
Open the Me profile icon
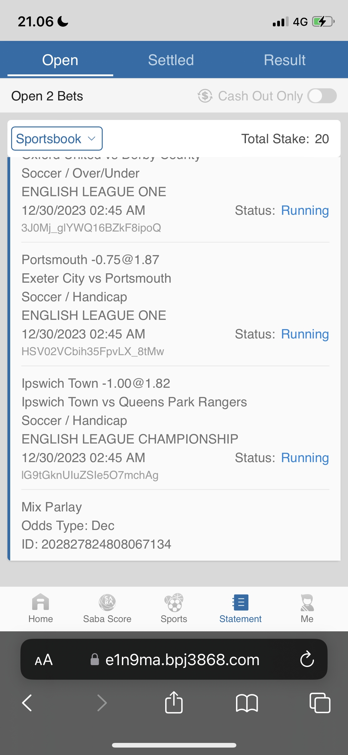(x=307, y=602)
